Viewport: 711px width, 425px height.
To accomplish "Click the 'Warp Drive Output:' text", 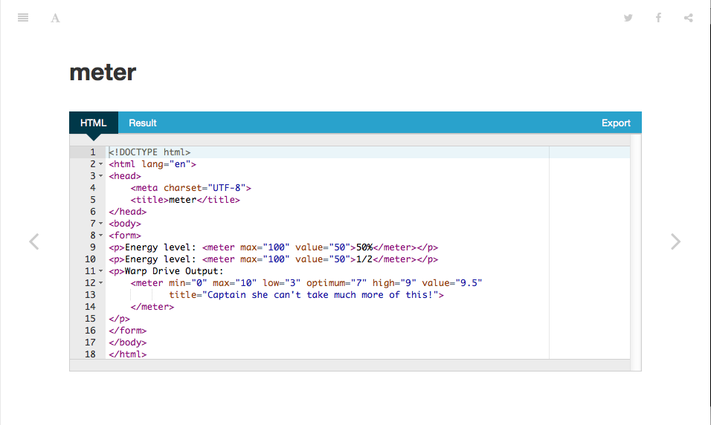I will click(174, 271).
